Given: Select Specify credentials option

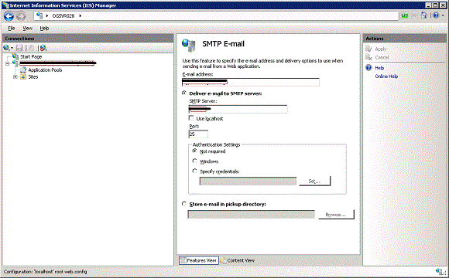Looking at the screenshot, I should [x=195, y=171].
